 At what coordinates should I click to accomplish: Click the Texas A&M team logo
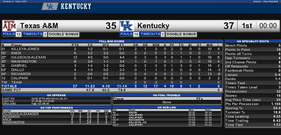9,26
